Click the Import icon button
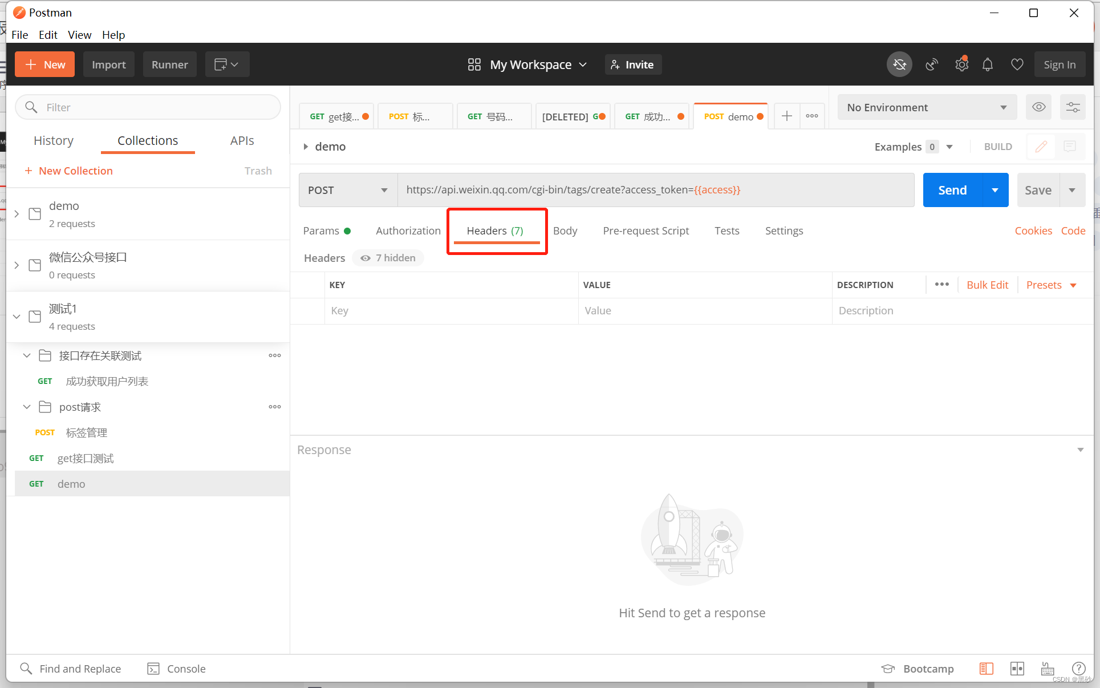1100x688 pixels. 108,65
